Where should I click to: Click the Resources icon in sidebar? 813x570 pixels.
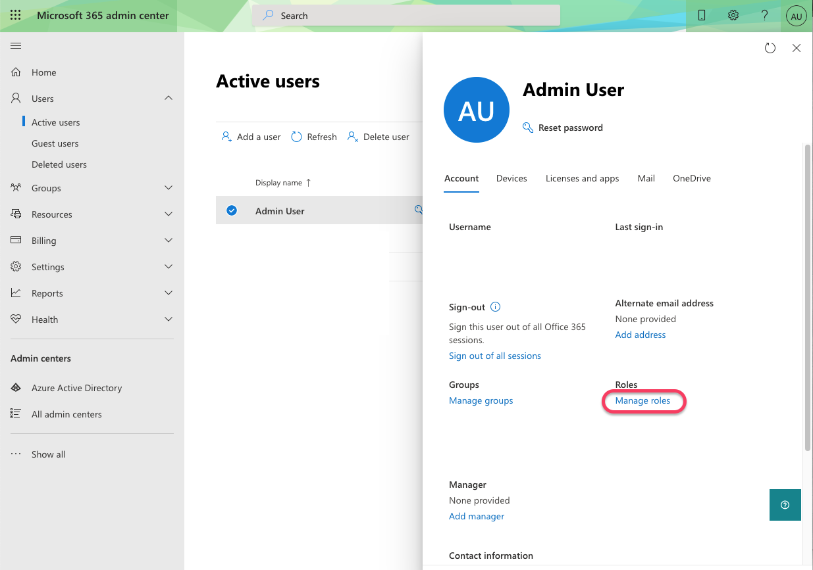(16, 214)
